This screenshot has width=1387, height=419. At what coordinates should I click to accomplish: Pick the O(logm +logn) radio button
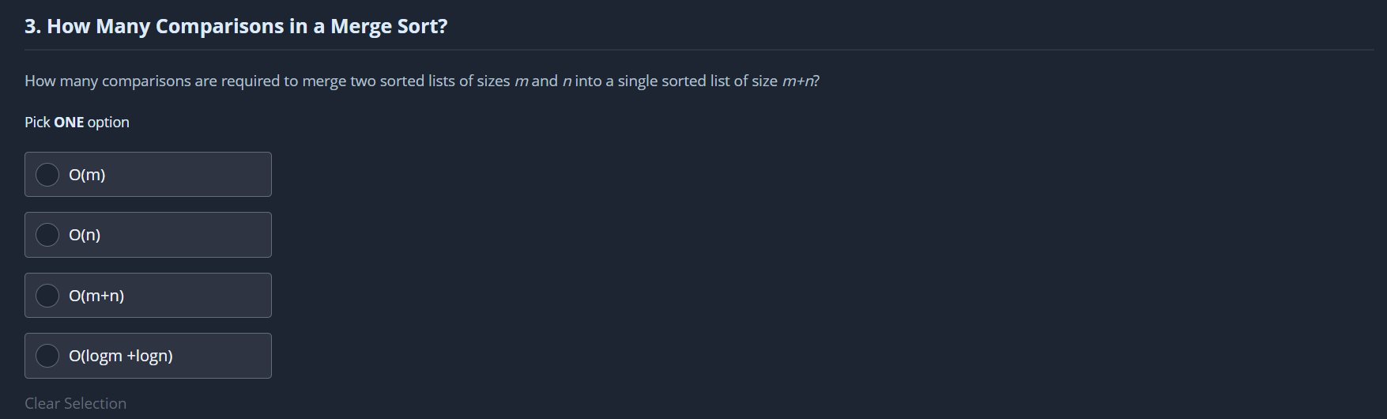[x=47, y=356]
